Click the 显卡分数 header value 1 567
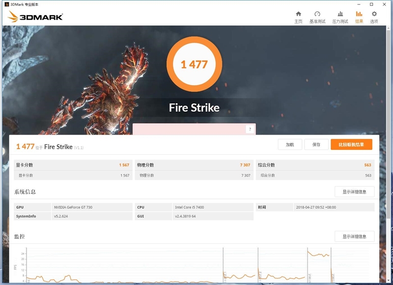 pos(124,165)
